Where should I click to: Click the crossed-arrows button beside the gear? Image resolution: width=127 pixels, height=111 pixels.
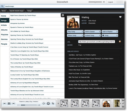pos(53,103)
